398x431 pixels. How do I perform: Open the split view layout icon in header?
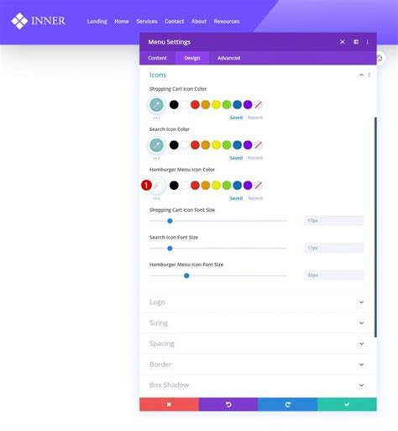point(356,42)
